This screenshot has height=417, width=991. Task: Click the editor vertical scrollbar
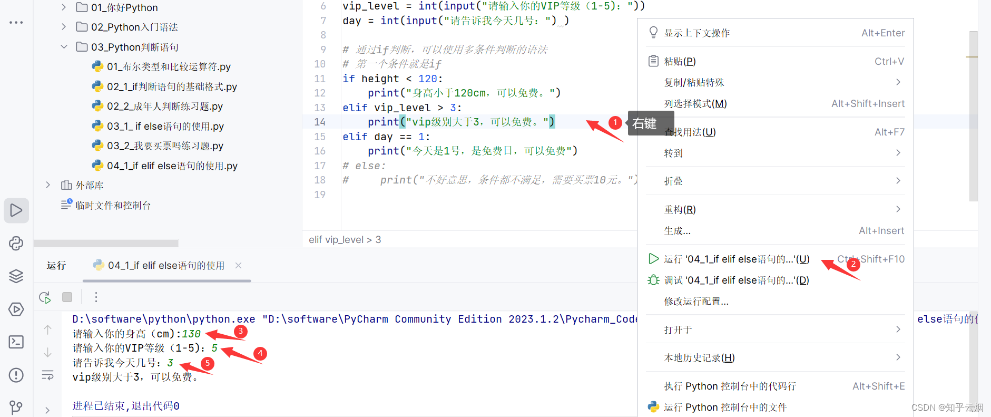tap(973, 116)
